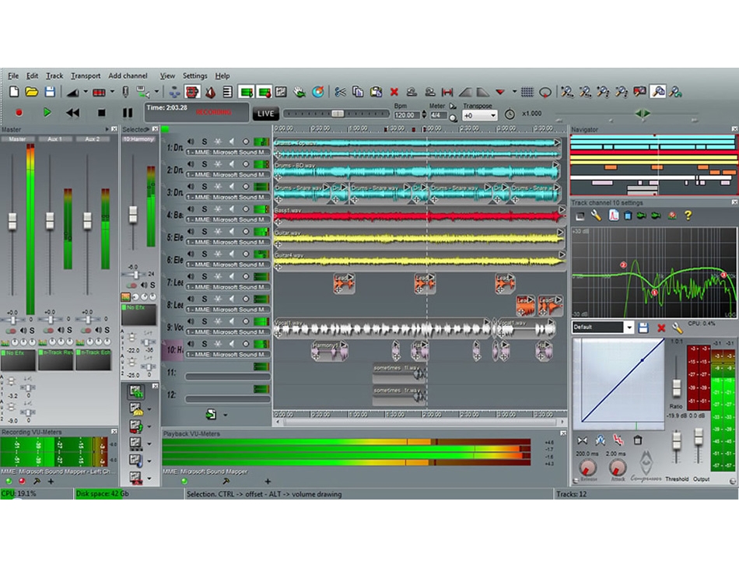Toggle the LIVE button
This screenshot has width=739, height=568.
click(x=265, y=114)
